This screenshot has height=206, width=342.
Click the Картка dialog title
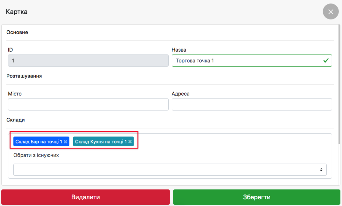click(x=17, y=12)
